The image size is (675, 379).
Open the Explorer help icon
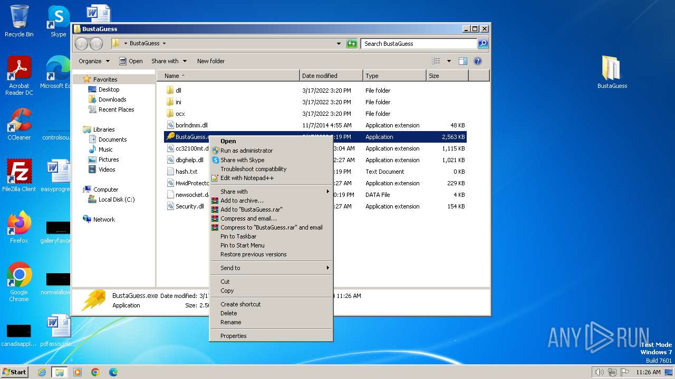tap(478, 61)
